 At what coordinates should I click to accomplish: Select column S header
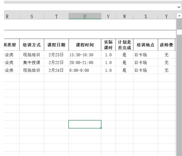click(x=32, y=16)
